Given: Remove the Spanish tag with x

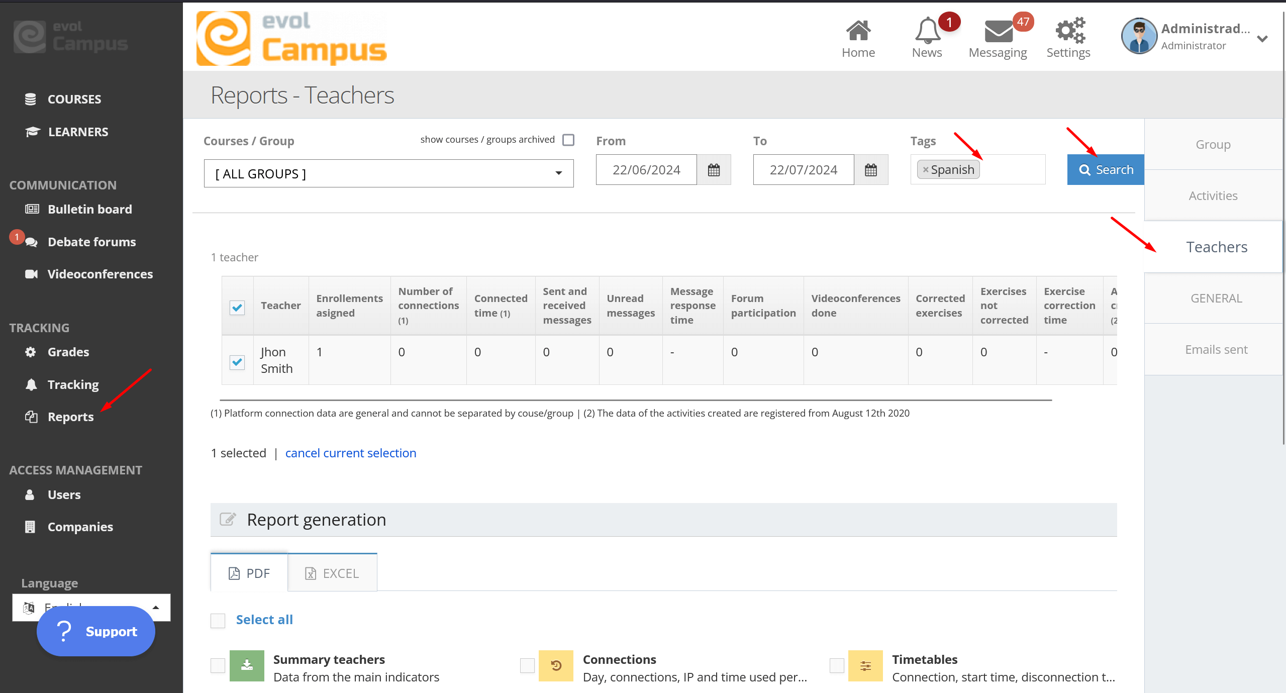Looking at the screenshot, I should click(x=925, y=170).
